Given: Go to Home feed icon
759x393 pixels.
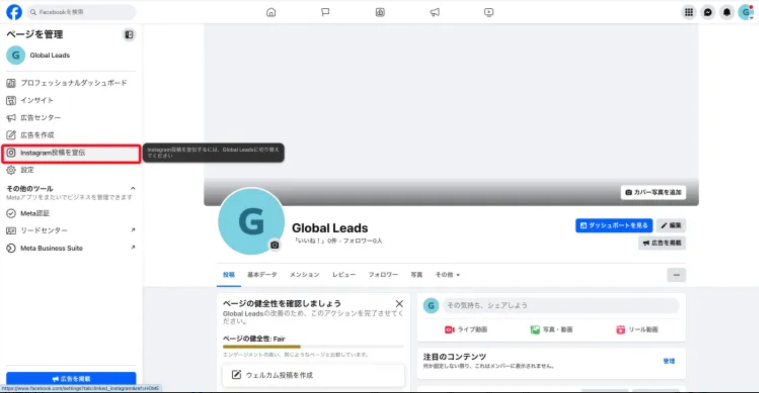Looking at the screenshot, I should tap(271, 12).
